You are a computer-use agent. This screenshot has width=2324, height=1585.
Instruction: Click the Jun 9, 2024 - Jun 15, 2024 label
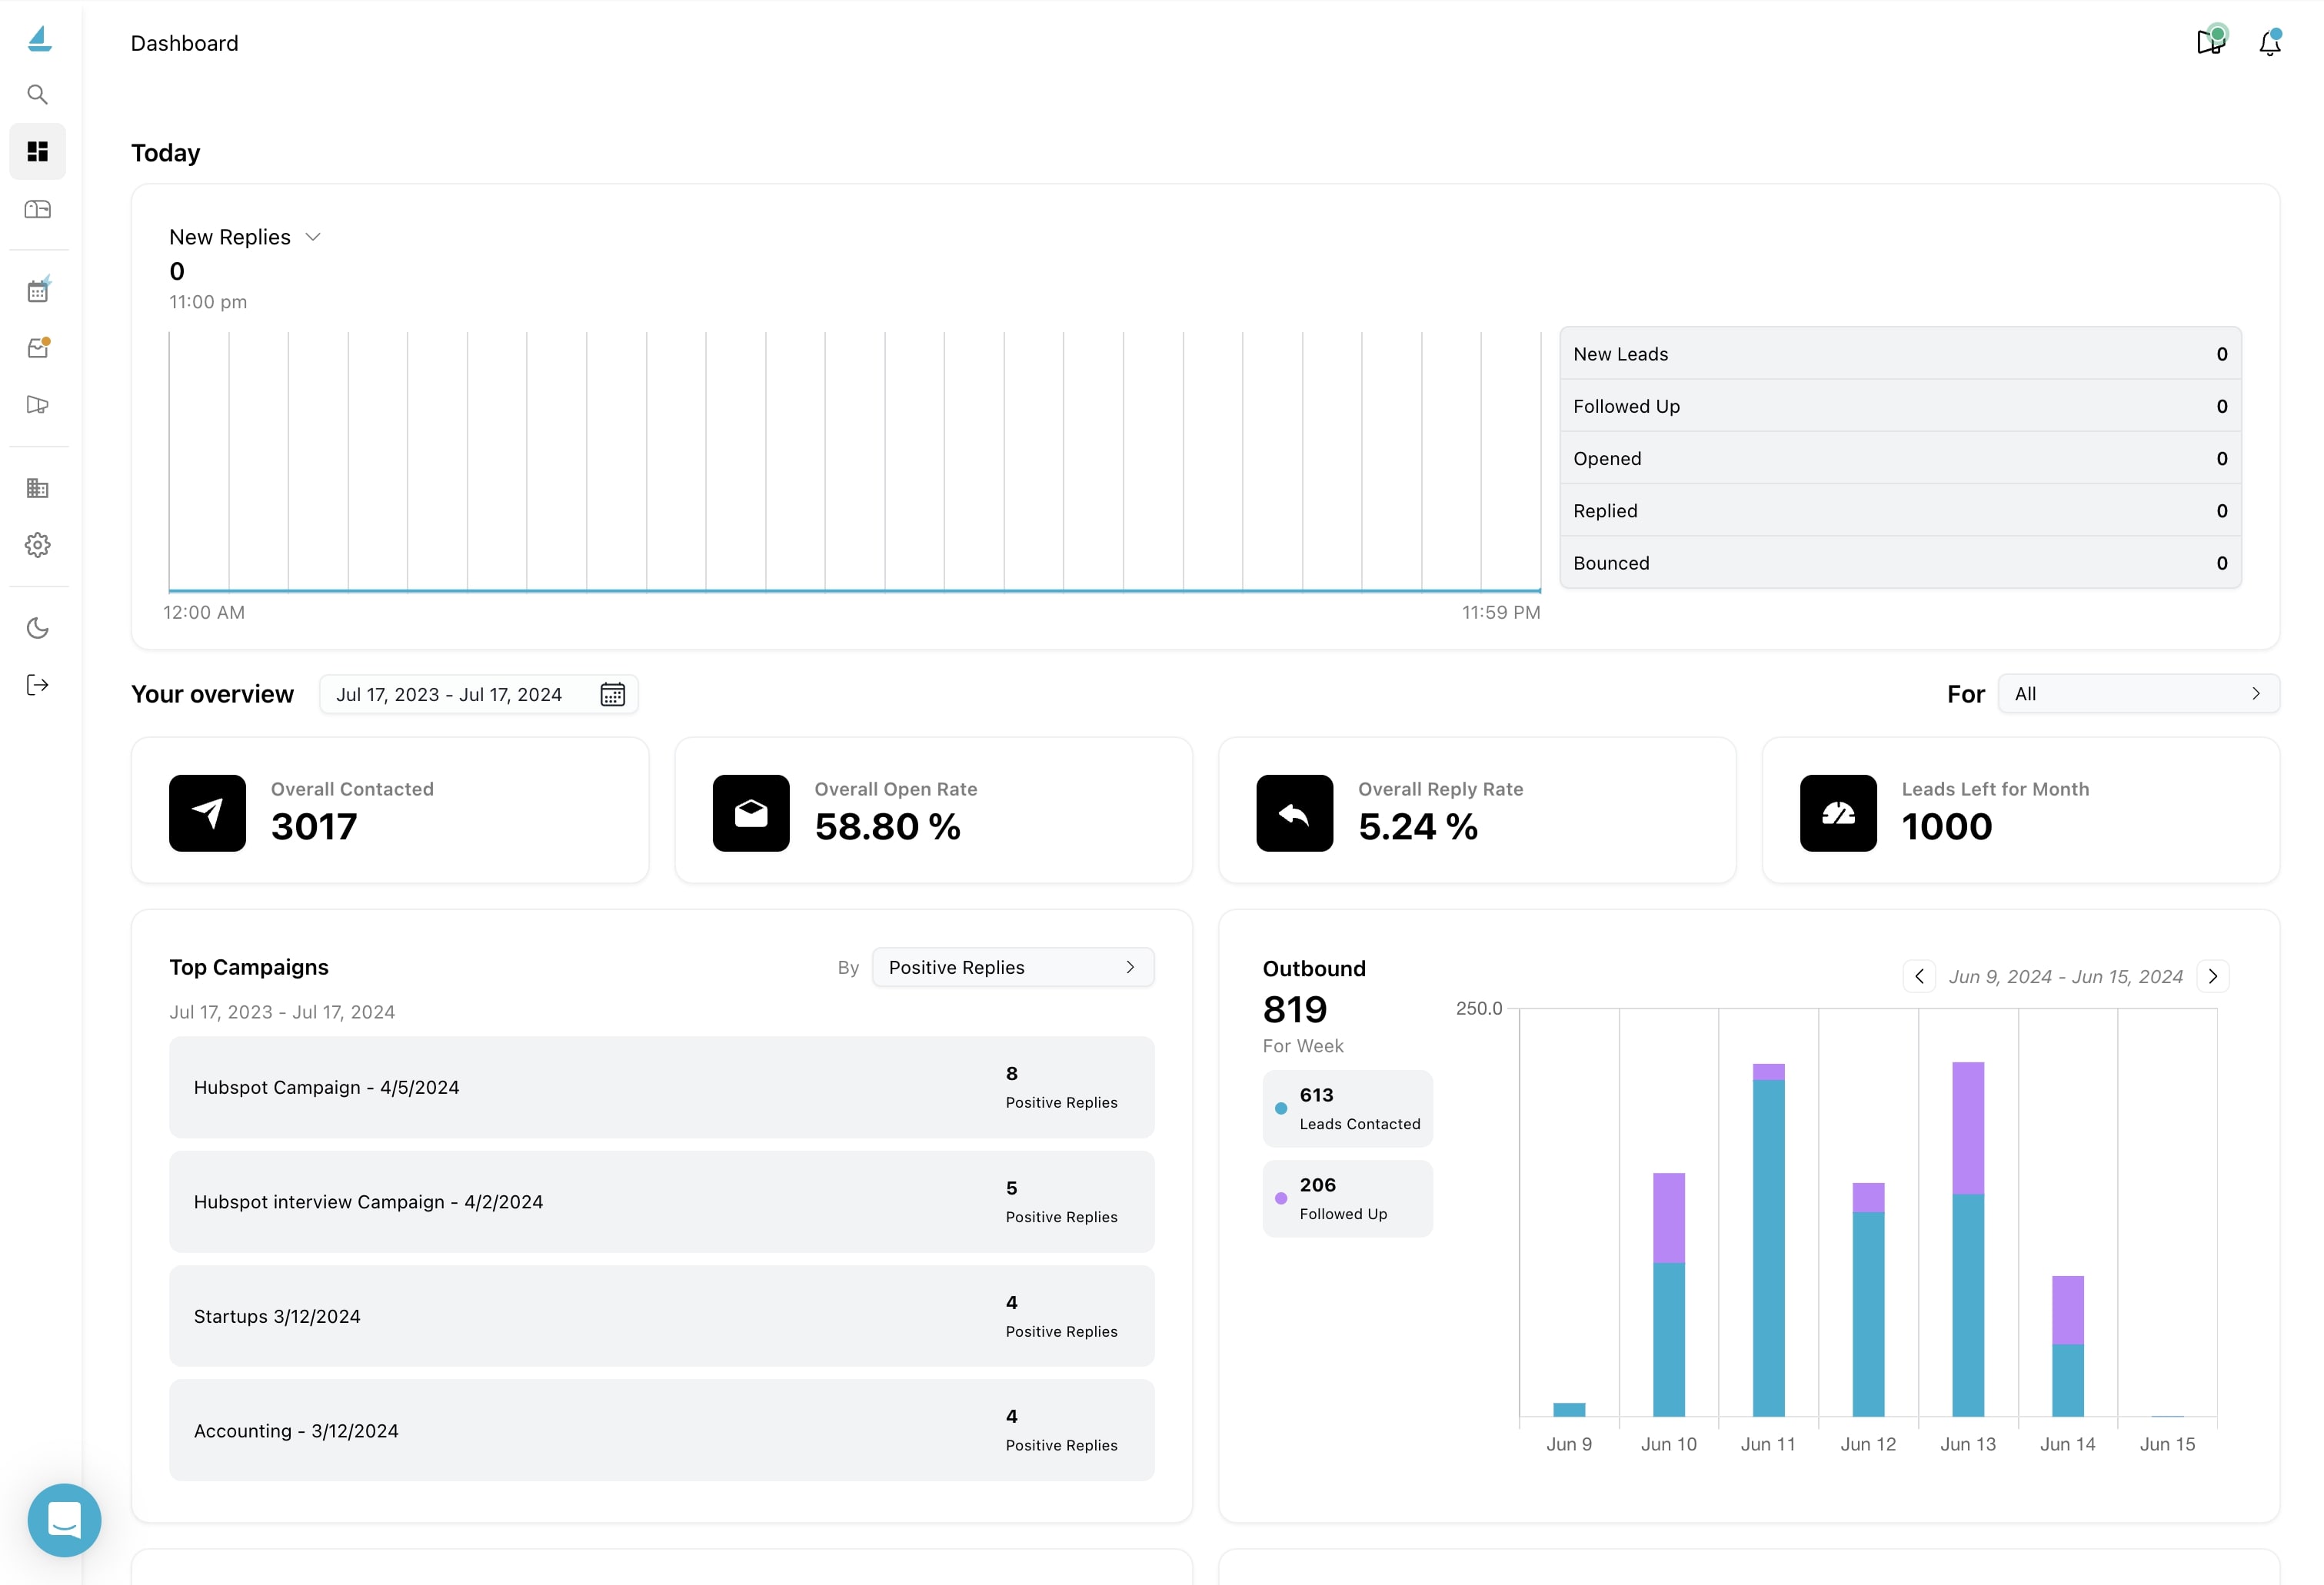point(2066,976)
